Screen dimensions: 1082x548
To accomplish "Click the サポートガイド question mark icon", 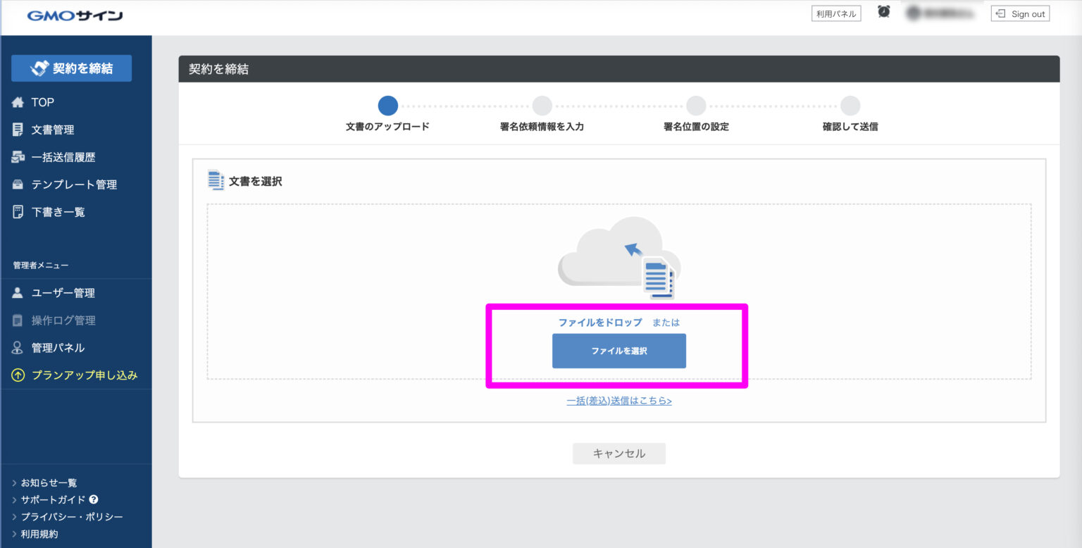I will pyautogui.click(x=94, y=499).
